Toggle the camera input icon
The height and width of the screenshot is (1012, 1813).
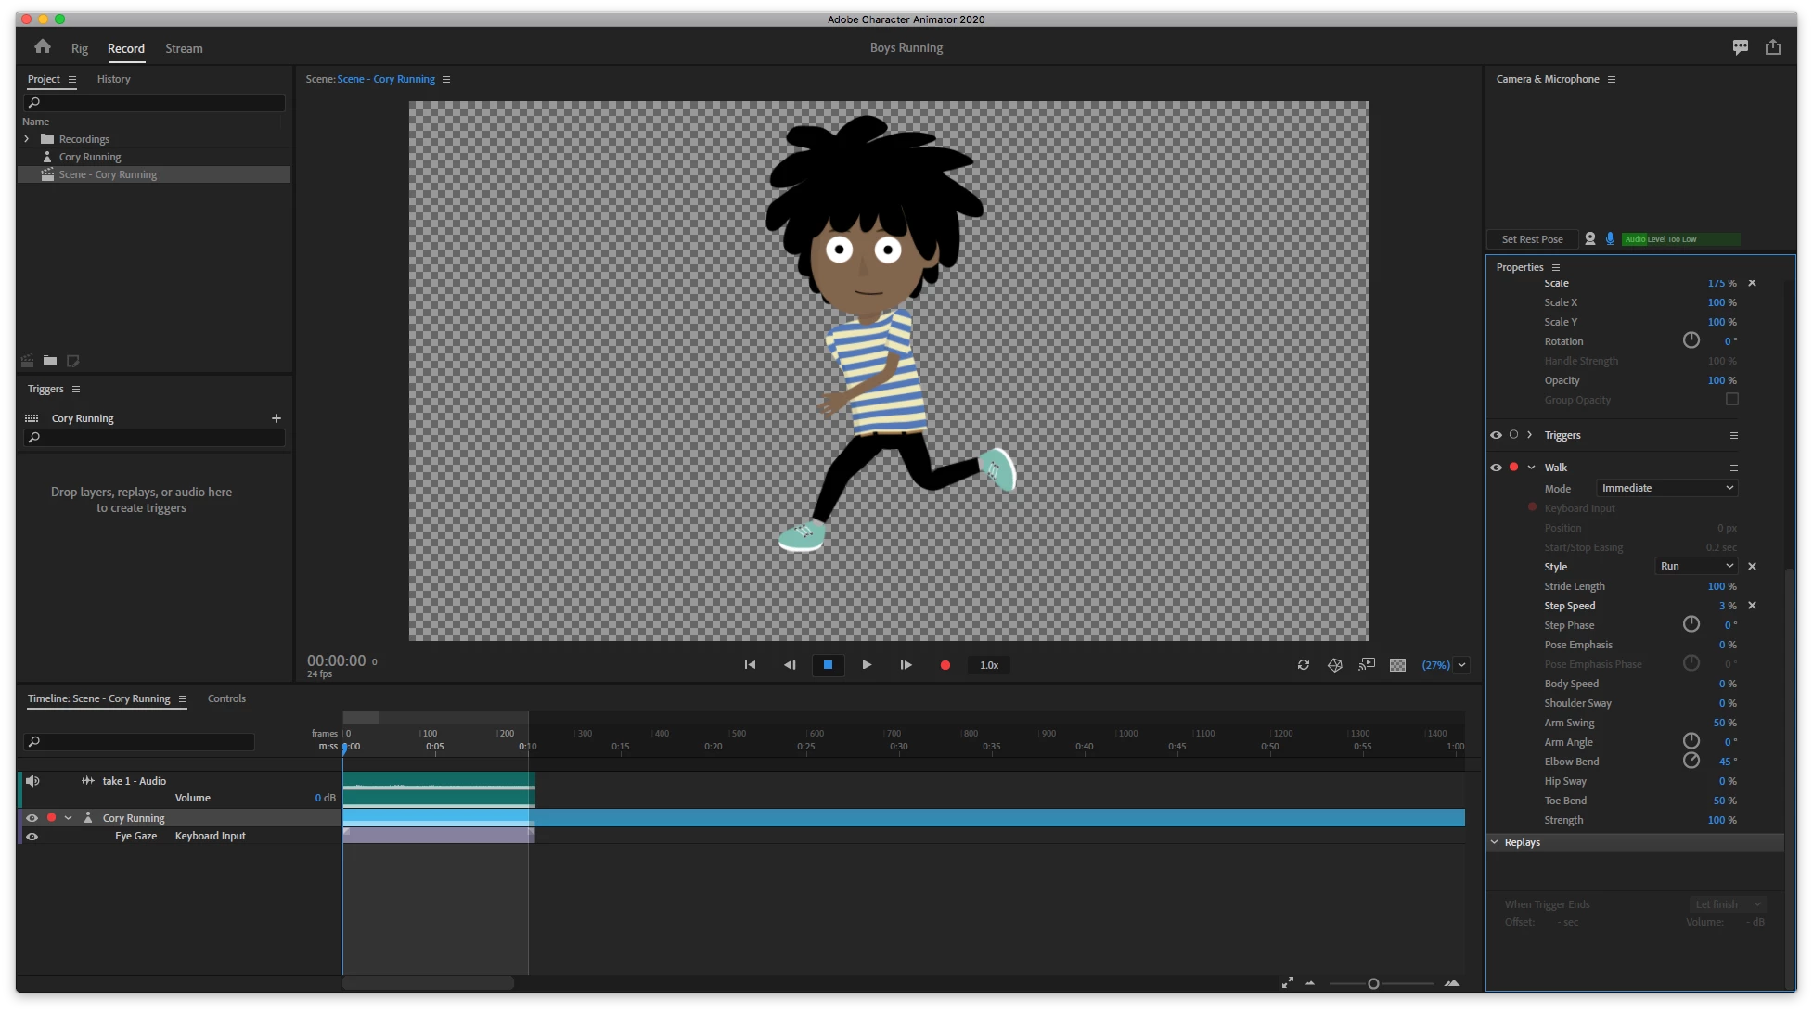(x=1590, y=239)
